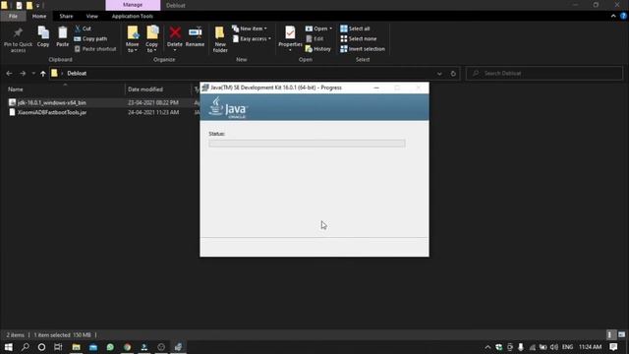Image resolution: width=629 pixels, height=354 pixels.
Task: Go forward in File Explorer
Action: (23, 74)
